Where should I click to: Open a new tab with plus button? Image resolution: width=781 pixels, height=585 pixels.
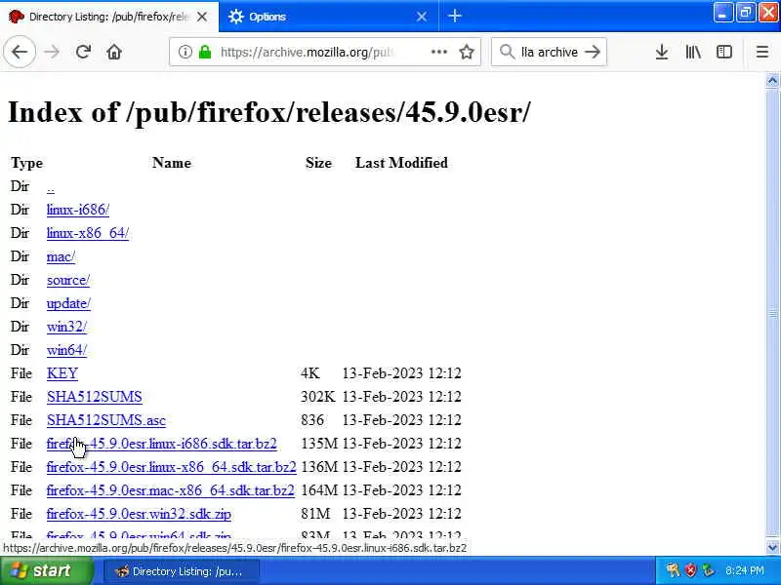click(454, 16)
